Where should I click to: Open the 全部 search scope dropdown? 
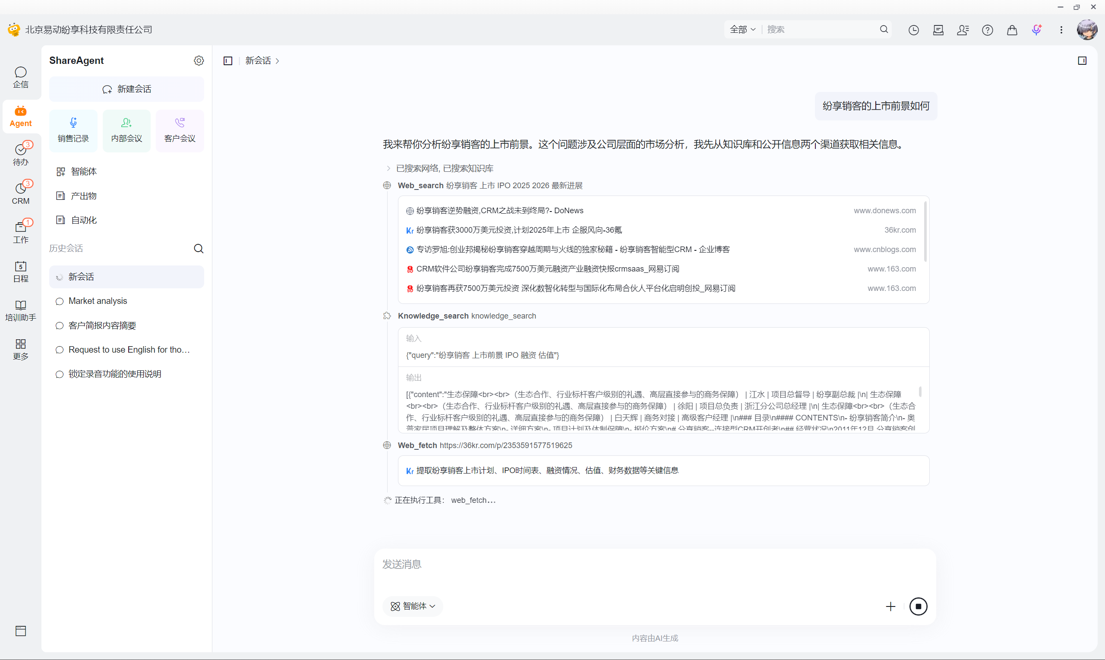742,29
